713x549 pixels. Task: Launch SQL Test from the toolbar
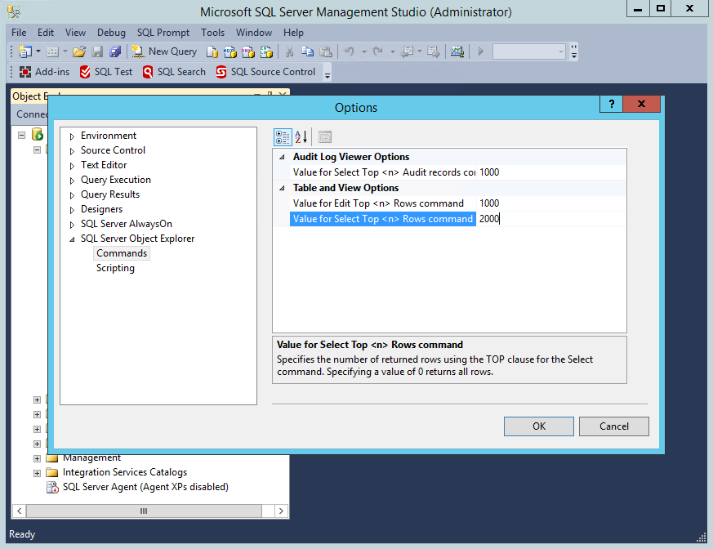[x=105, y=72]
